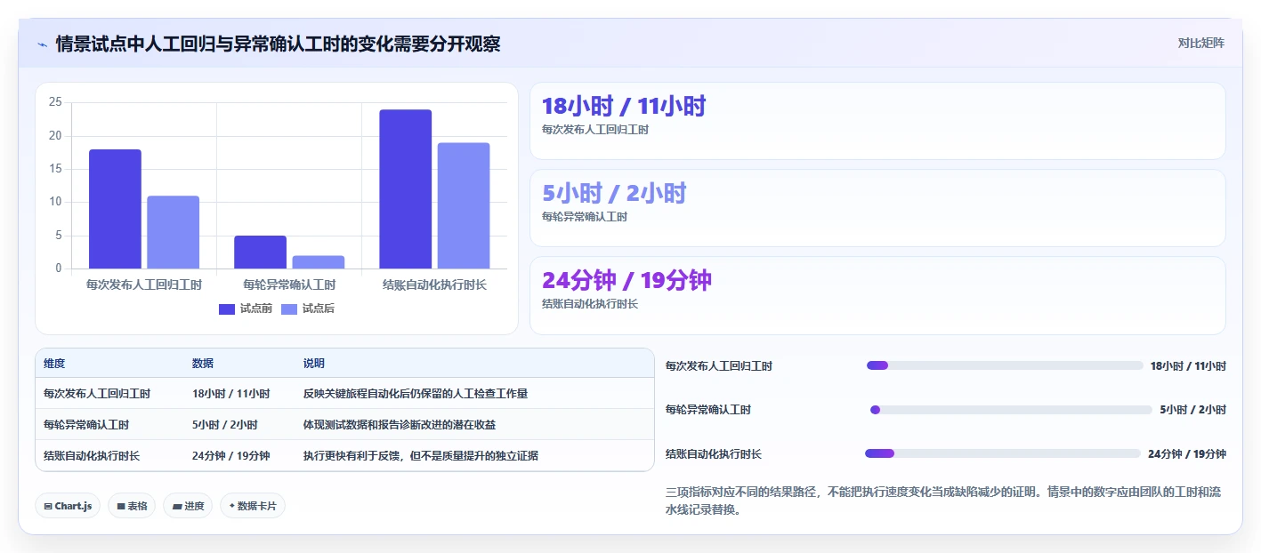Select the 数据卡片 tag
The image size is (1261, 553).
(253, 506)
